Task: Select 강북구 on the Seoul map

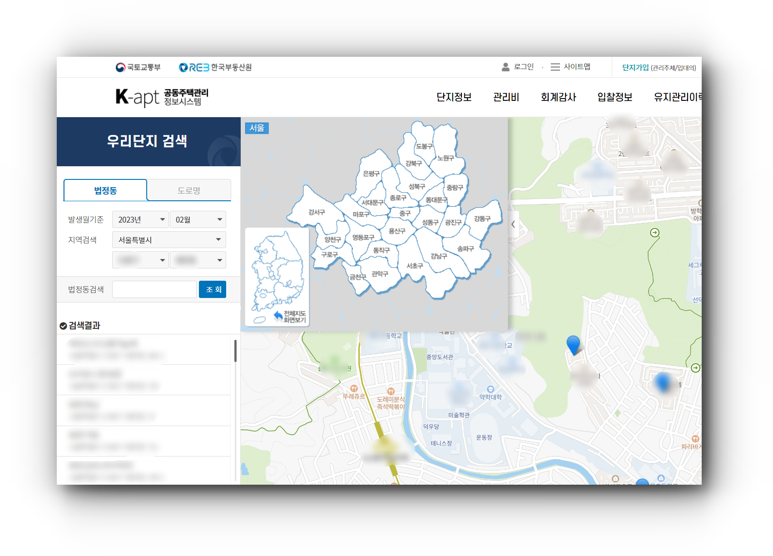Action: (x=413, y=163)
